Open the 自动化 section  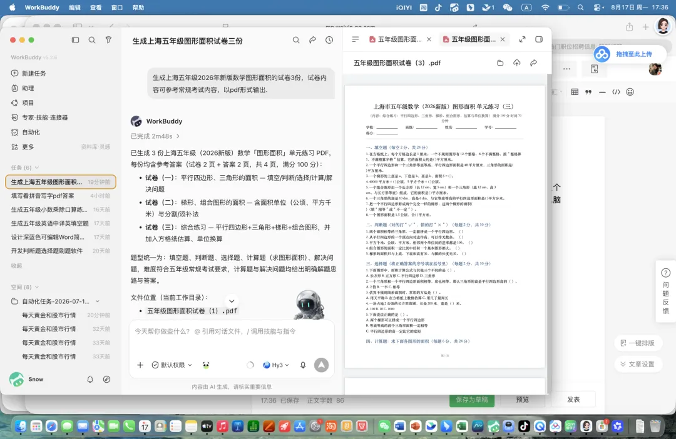pos(26,132)
